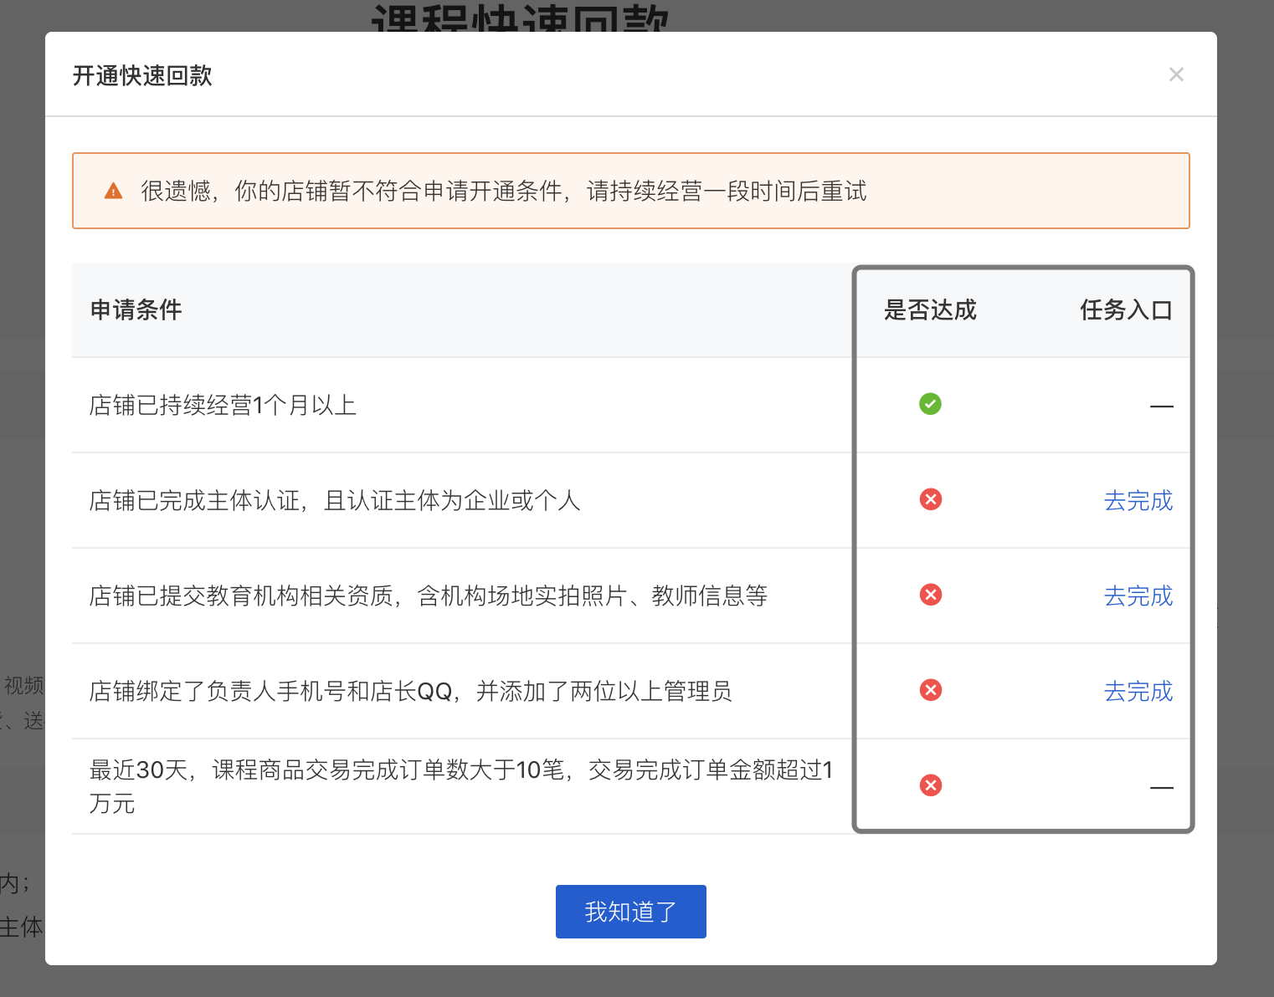The image size is (1274, 997).
Task: Click the dash in 任务入口 for first row
Action: pos(1162,406)
